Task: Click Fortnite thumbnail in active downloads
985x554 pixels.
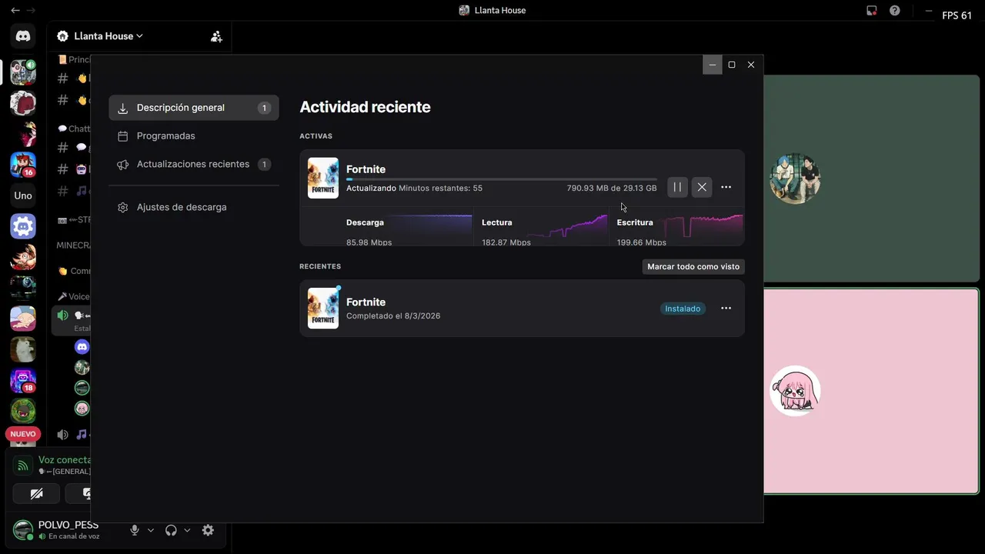Action: [x=323, y=178]
